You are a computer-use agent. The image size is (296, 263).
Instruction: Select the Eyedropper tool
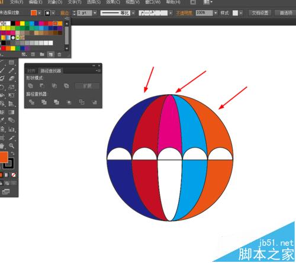point(2,120)
